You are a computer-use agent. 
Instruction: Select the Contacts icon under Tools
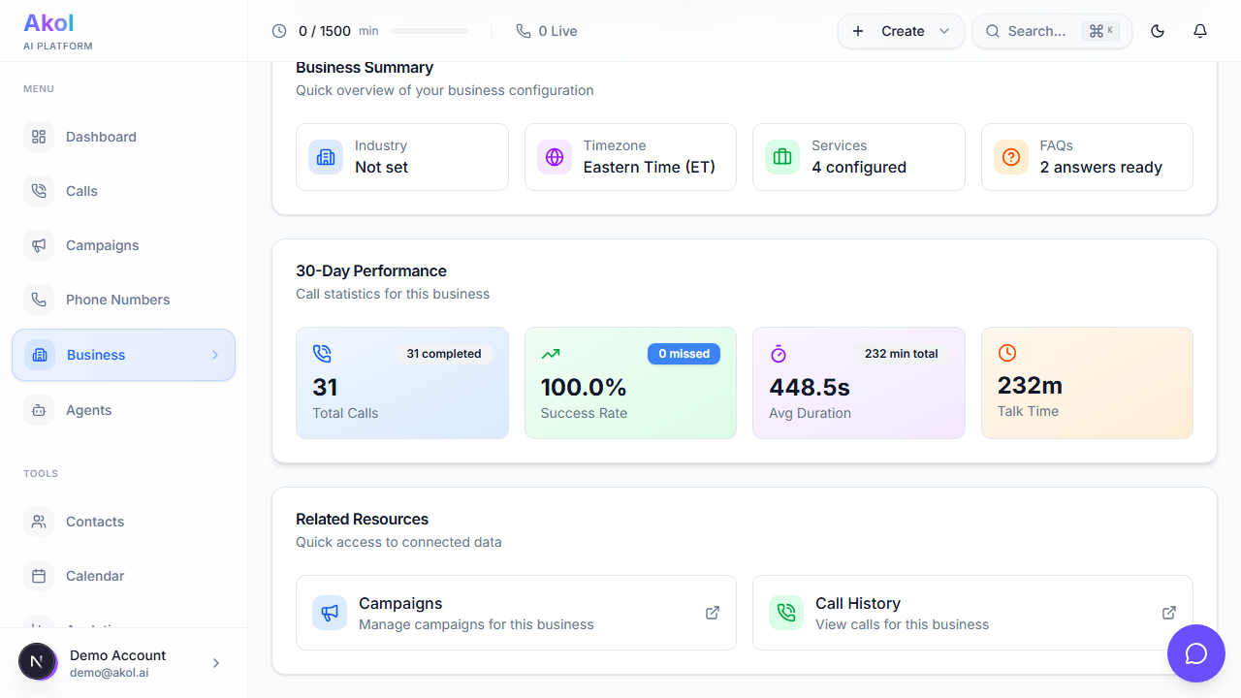[x=39, y=522]
